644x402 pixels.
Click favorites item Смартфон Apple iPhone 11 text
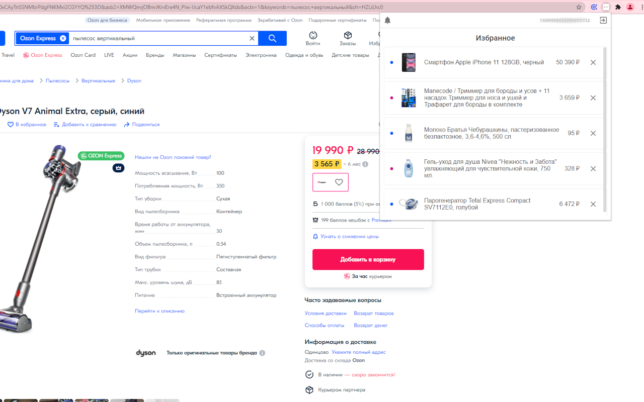(484, 62)
